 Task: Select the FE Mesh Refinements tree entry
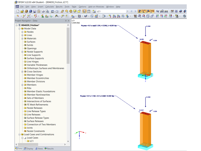point(38,105)
